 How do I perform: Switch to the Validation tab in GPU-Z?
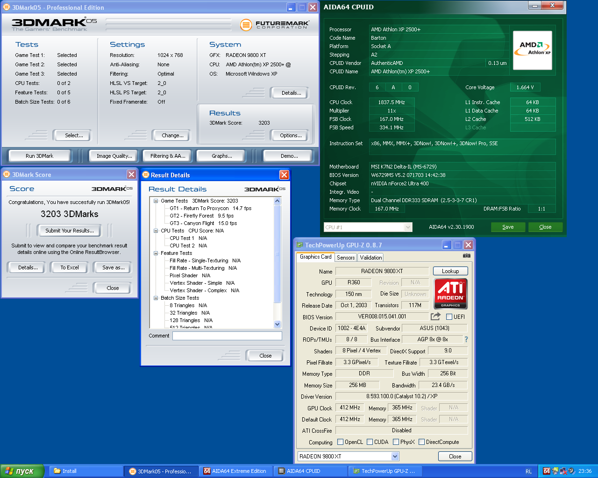pyautogui.click(x=371, y=257)
